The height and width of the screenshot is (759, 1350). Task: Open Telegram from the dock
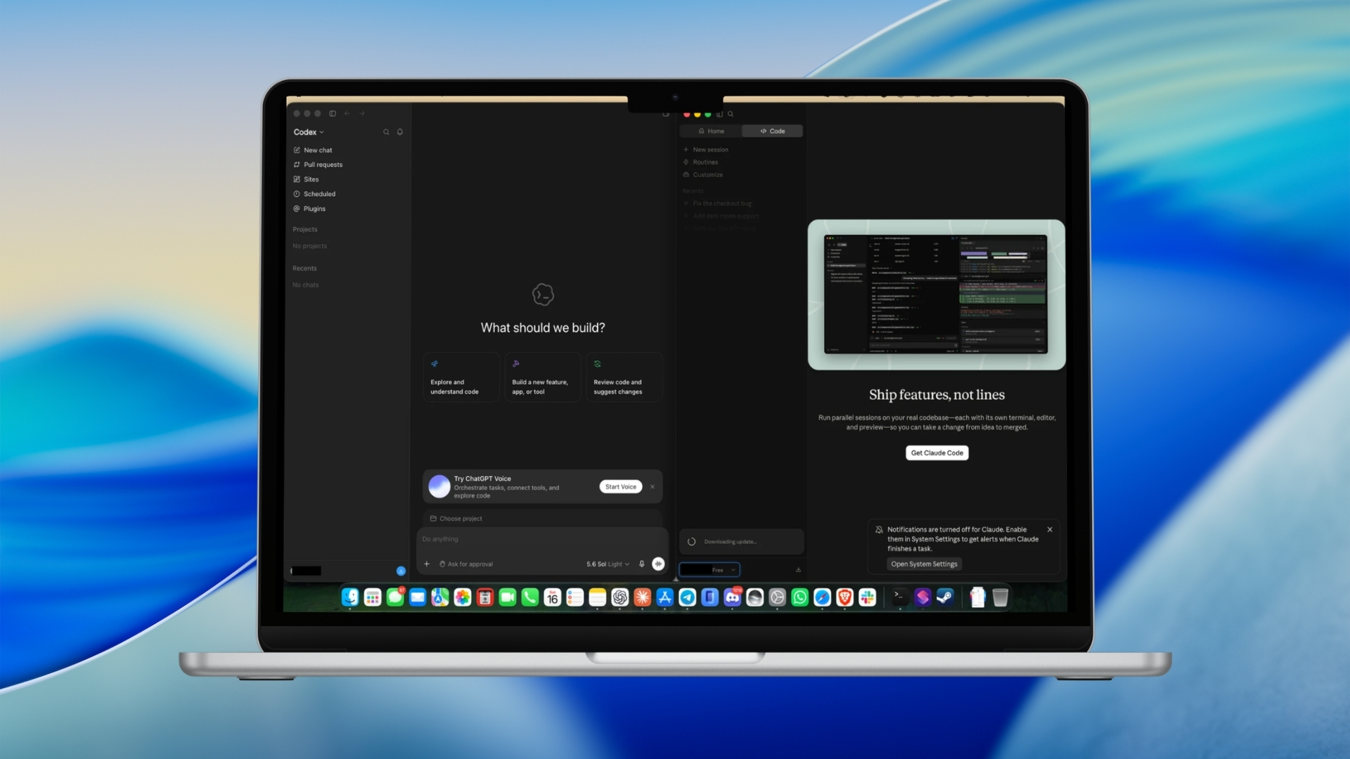[x=688, y=597]
